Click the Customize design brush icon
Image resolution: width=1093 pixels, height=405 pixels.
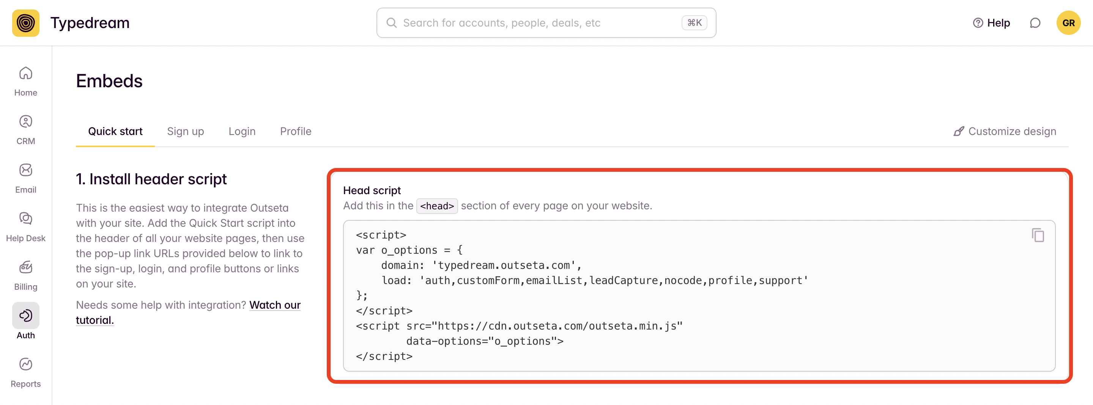(x=959, y=132)
